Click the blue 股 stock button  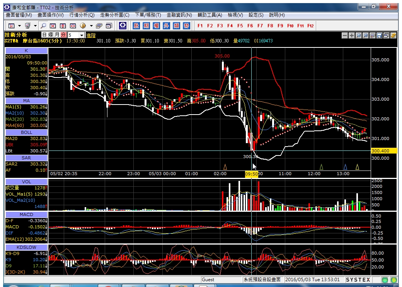136,25
